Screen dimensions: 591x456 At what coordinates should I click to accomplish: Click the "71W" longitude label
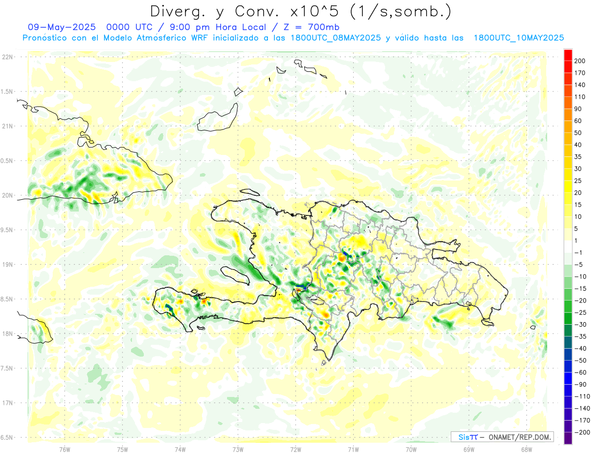point(353,449)
